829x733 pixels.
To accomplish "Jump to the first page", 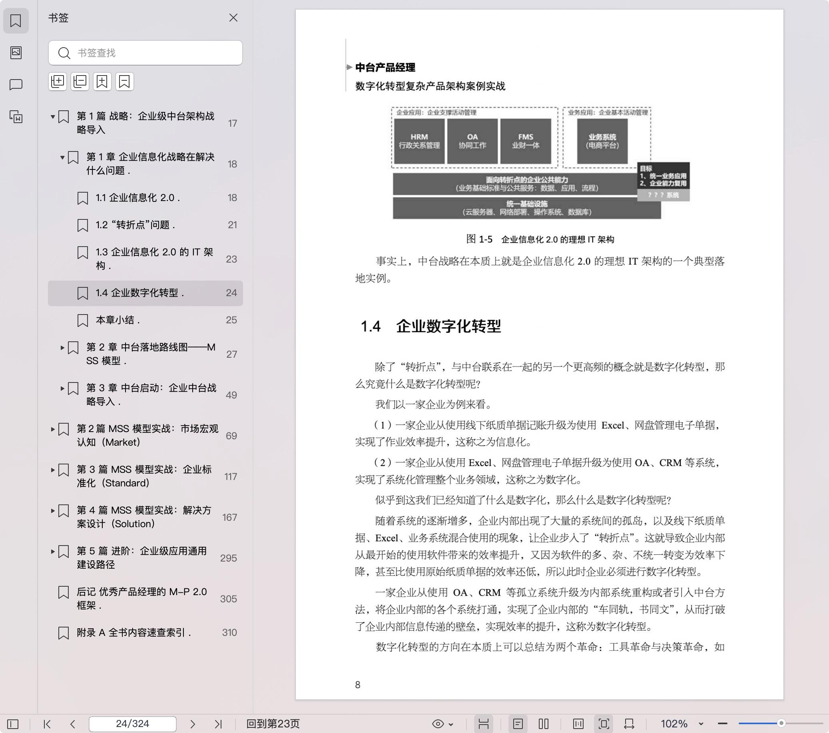I will click(47, 724).
